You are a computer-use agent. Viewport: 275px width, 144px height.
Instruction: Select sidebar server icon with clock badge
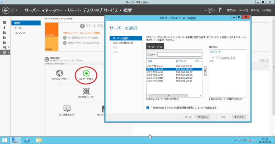pos(4,37)
